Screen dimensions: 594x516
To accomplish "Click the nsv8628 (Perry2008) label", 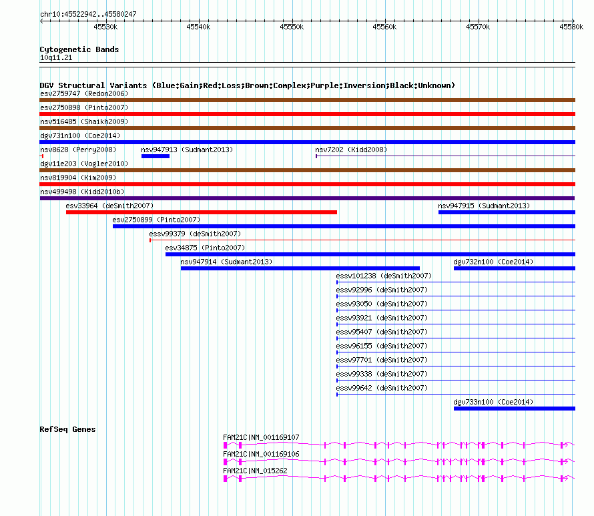I will (x=78, y=150).
